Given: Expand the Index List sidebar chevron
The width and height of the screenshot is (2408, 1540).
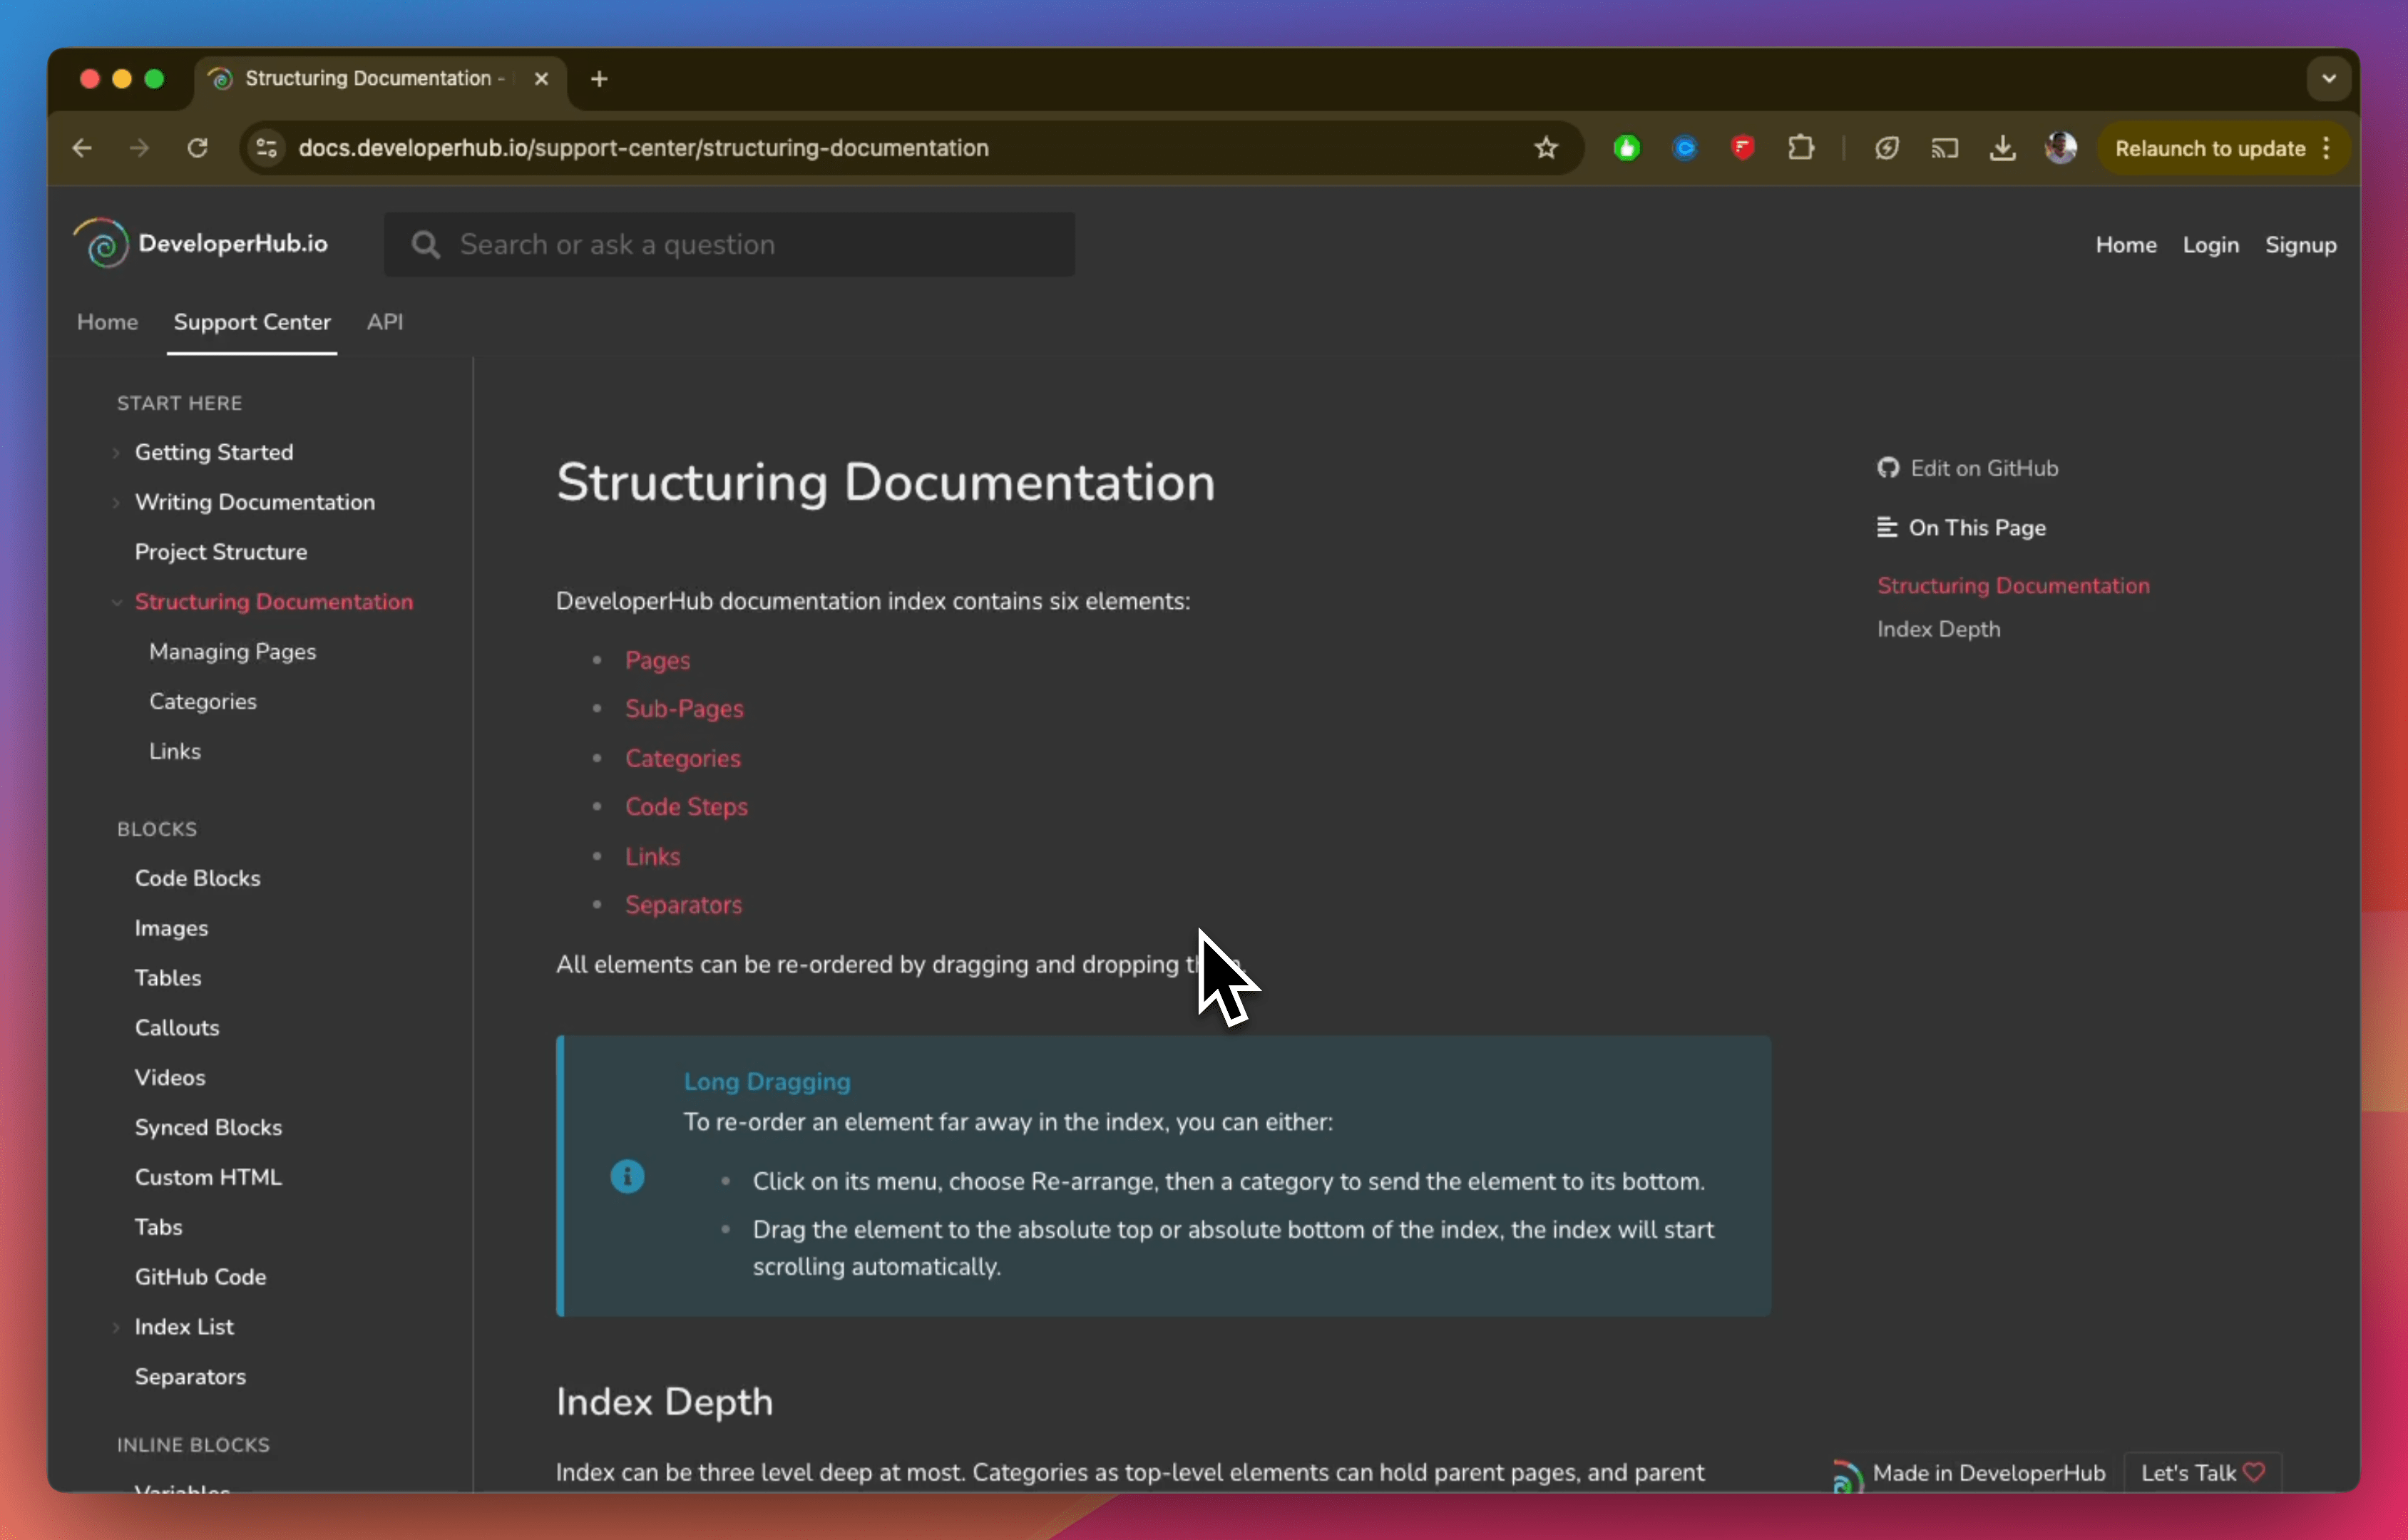Looking at the screenshot, I should pyautogui.click(x=116, y=1327).
